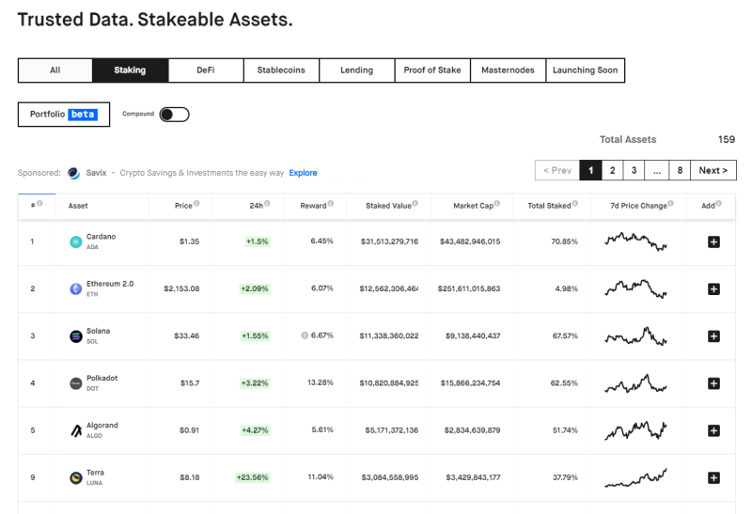The width and height of the screenshot is (752, 514).
Task: Click the pagination ellipsis button
Action: click(x=657, y=170)
